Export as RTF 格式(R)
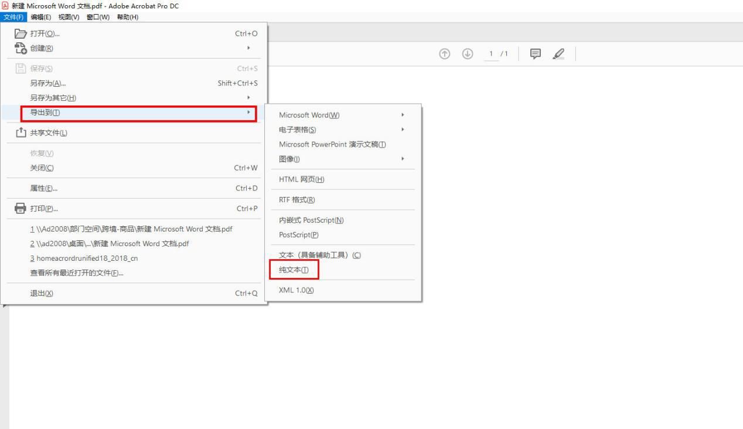 pyautogui.click(x=343, y=200)
